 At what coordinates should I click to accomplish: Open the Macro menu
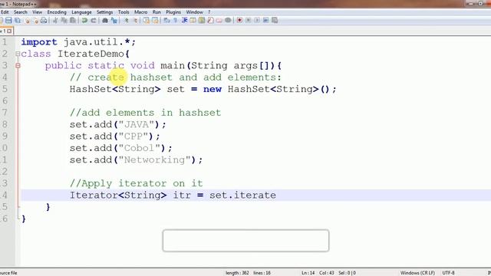[x=140, y=12]
